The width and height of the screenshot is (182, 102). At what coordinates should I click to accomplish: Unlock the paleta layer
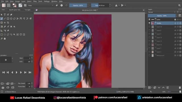pyautogui.click(x=175, y=20)
